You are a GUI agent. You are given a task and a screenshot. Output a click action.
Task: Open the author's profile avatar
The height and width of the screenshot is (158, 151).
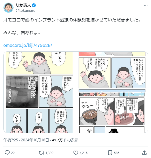[8, 8]
